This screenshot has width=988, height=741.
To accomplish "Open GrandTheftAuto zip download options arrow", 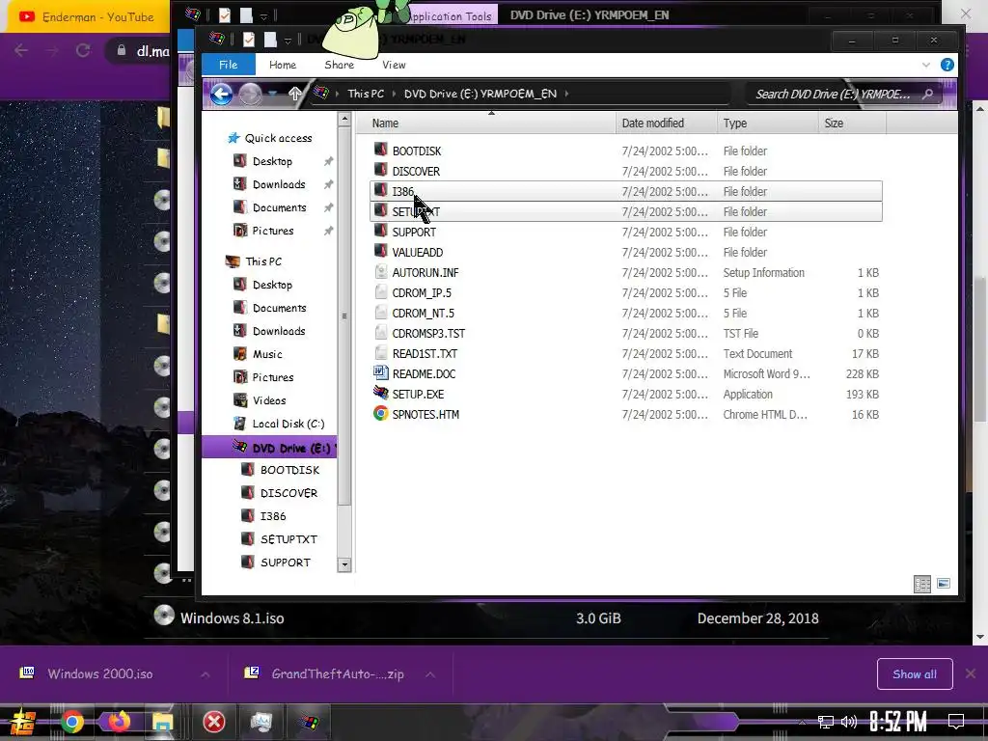I will [430, 674].
